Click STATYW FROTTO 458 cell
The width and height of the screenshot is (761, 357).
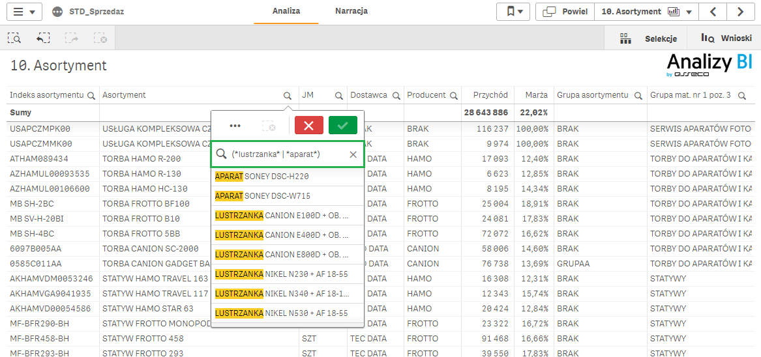143,339
